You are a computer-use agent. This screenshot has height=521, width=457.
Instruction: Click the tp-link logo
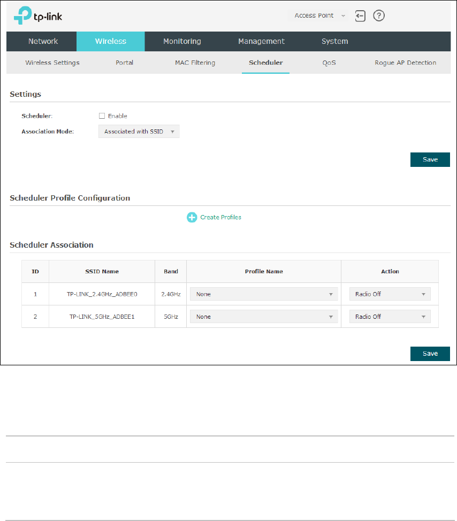coord(38,16)
